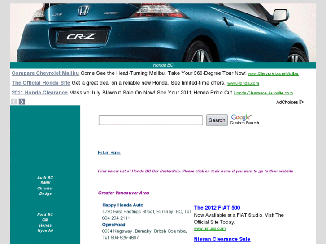Select Dodge in sidebar menu
The width and height of the screenshot is (326, 244).
click(45, 193)
